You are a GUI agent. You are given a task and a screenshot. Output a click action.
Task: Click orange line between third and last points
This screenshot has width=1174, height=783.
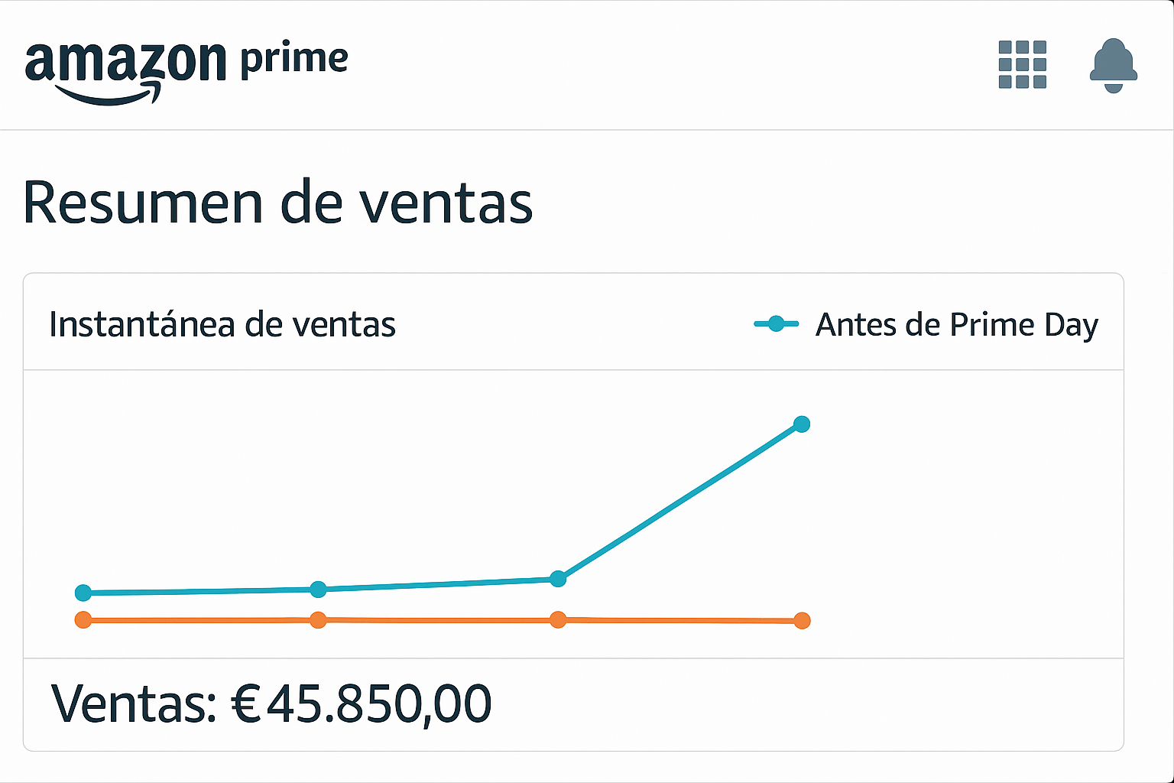(x=680, y=620)
